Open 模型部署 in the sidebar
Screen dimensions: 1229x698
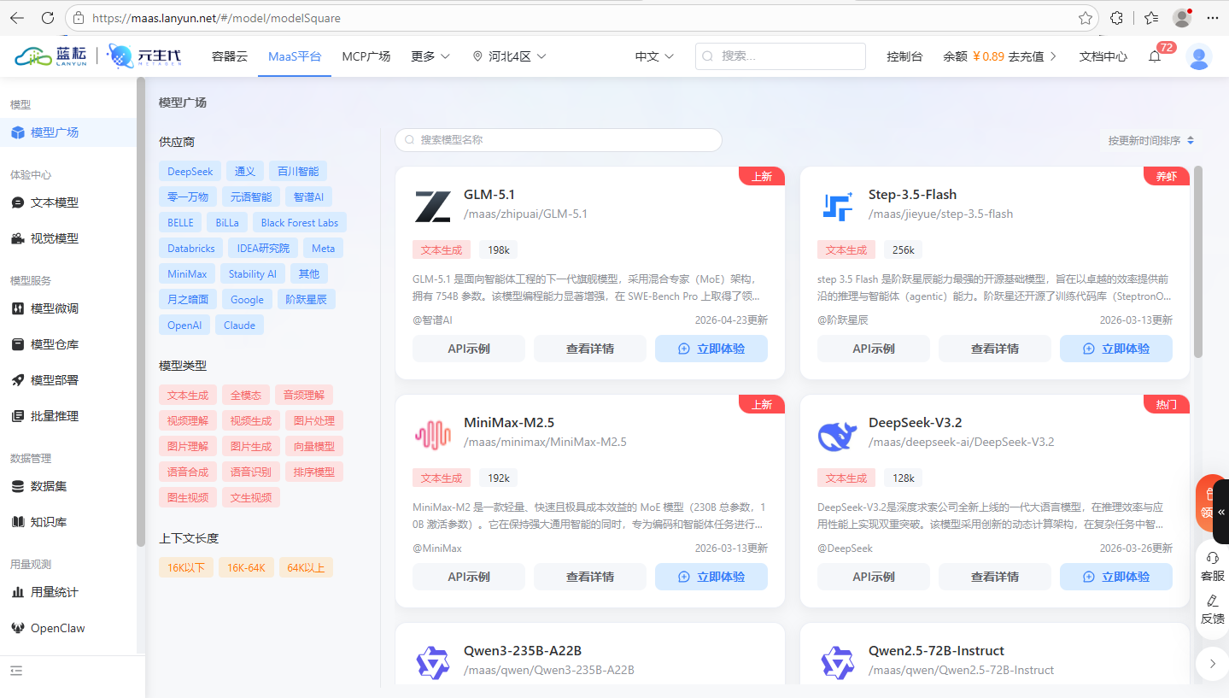[68, 380]
